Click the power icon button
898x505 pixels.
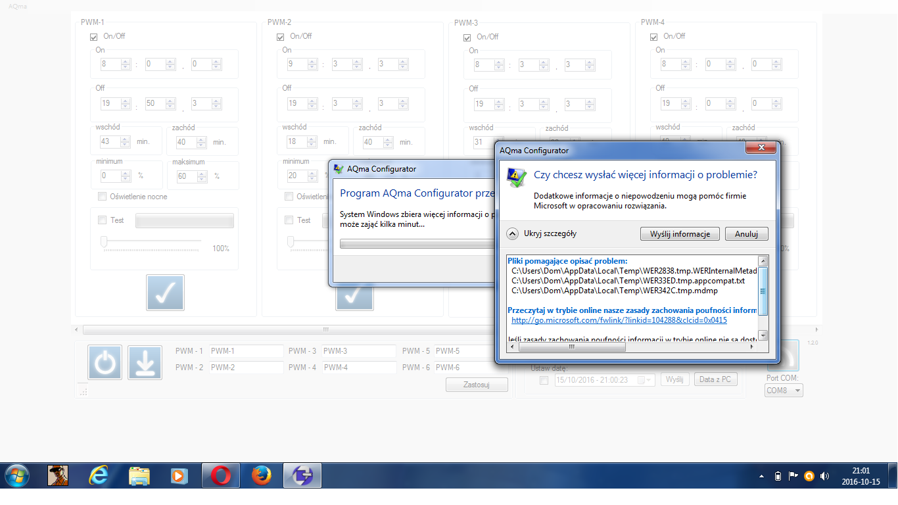click(x=105, y=362)
